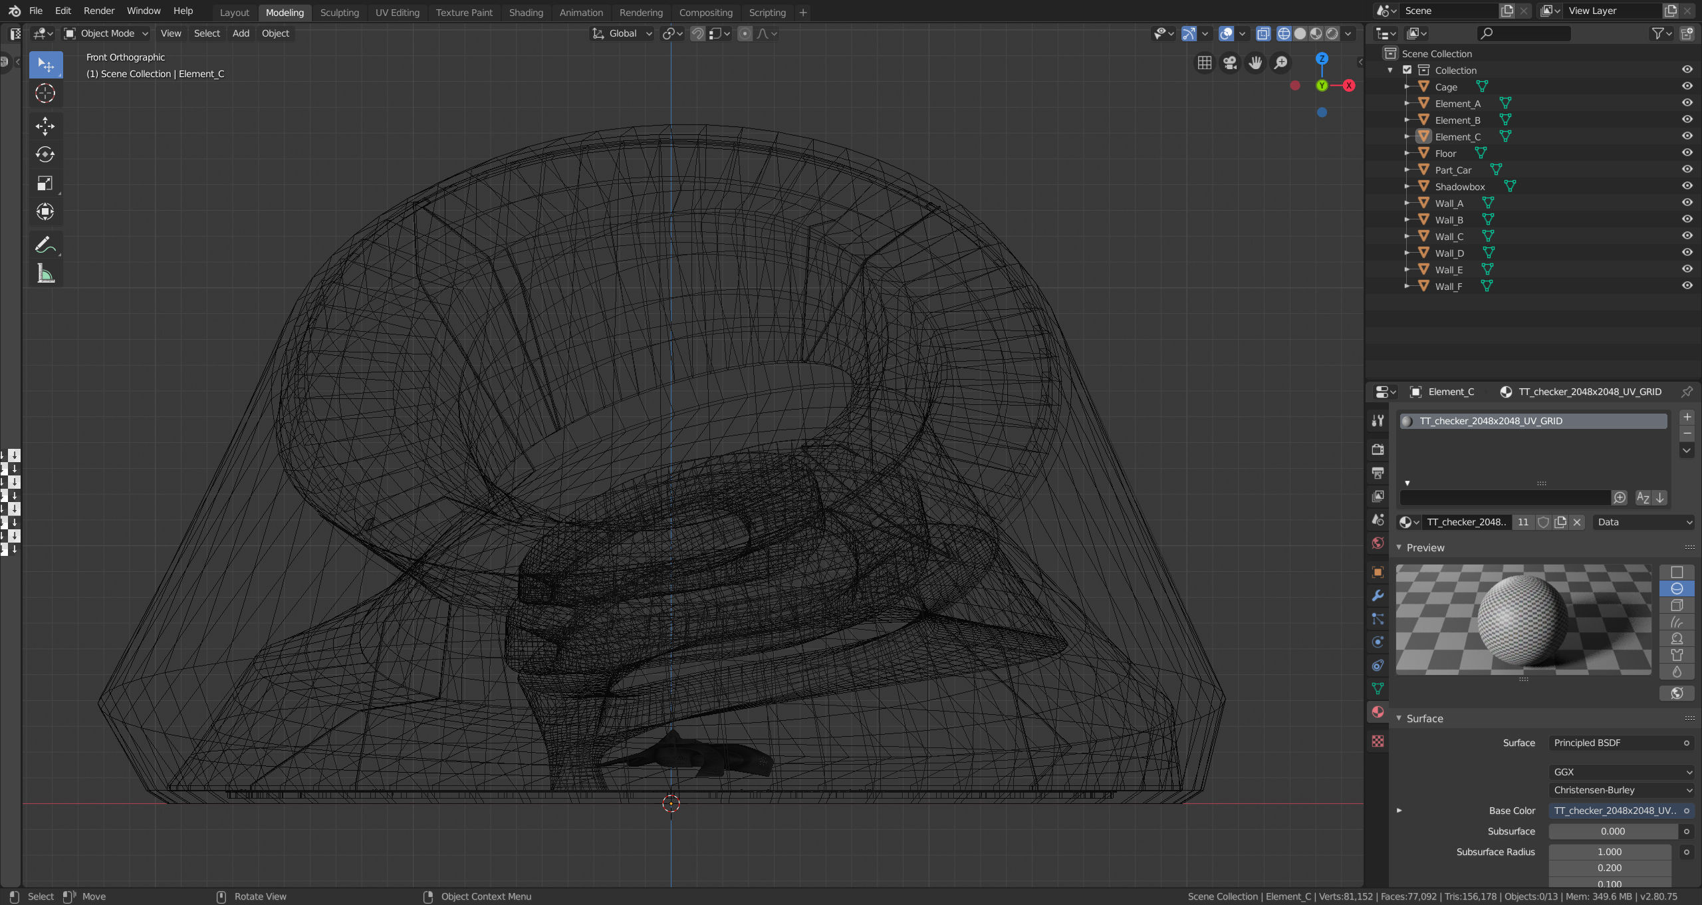The height and width of the screenshot is (905, 1702).
Task: Select the Rotate tool
Action: (45, 154)
